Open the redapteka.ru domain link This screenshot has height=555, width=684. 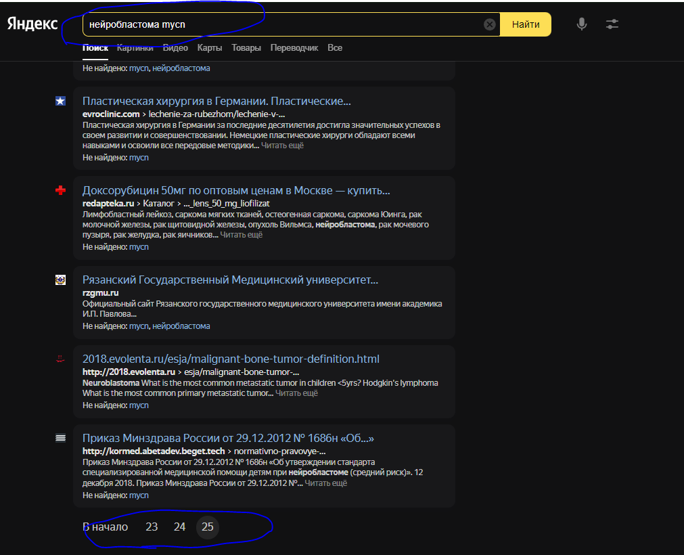pyautogui.click(x=108, y=203)
